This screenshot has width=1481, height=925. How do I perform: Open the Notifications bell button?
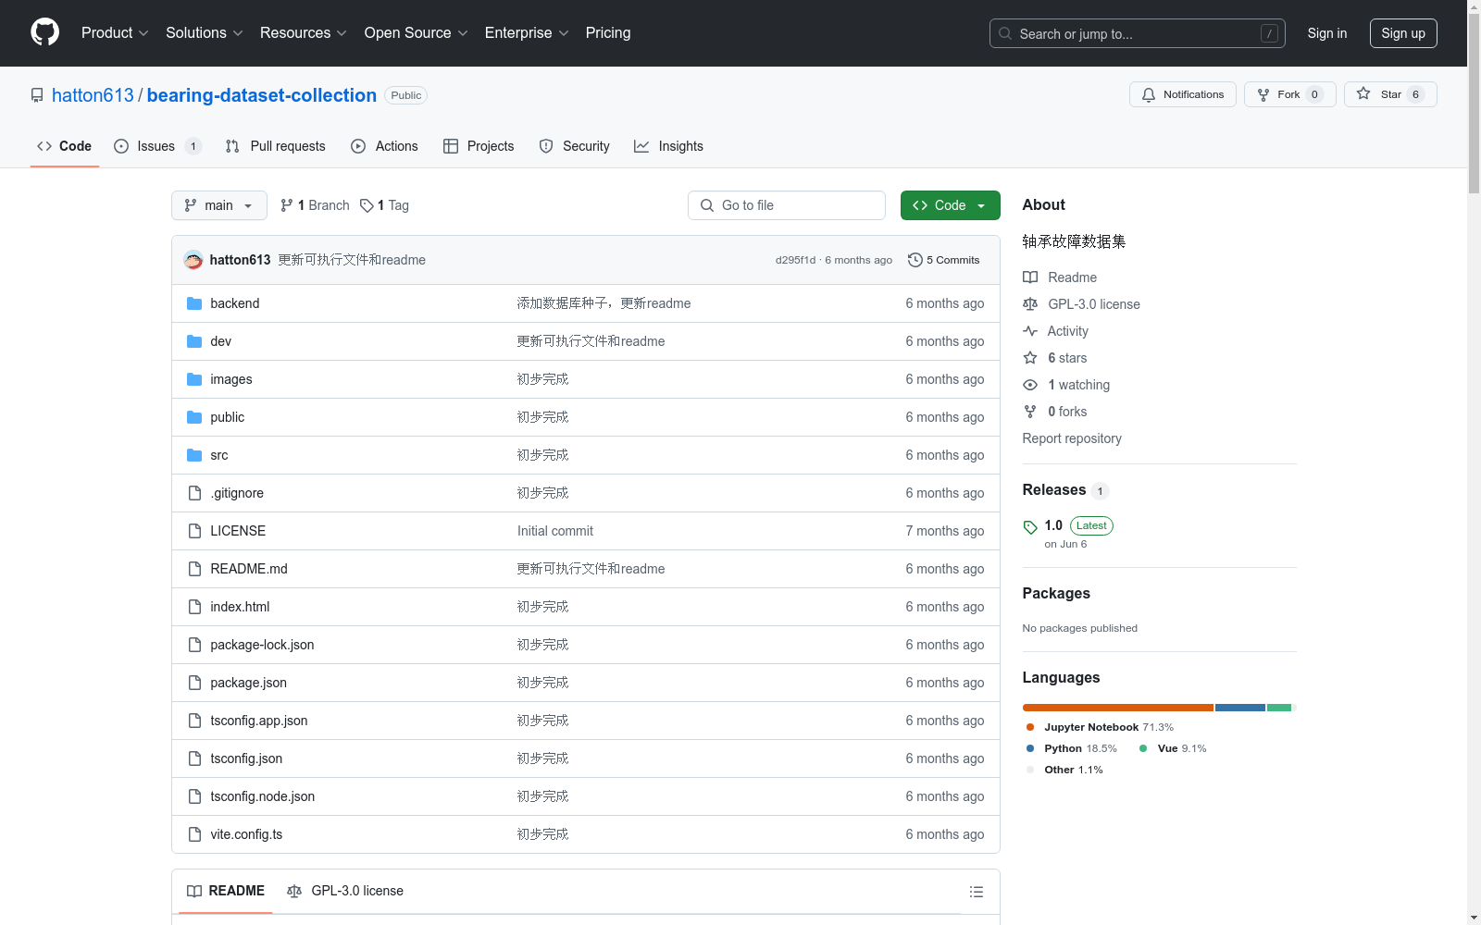(x=1182, y=94)
